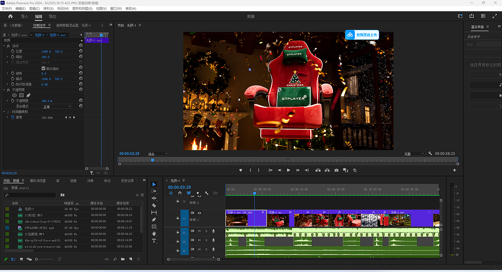Click Mark Out button
The image size is (502, 272).
point(259,170)
